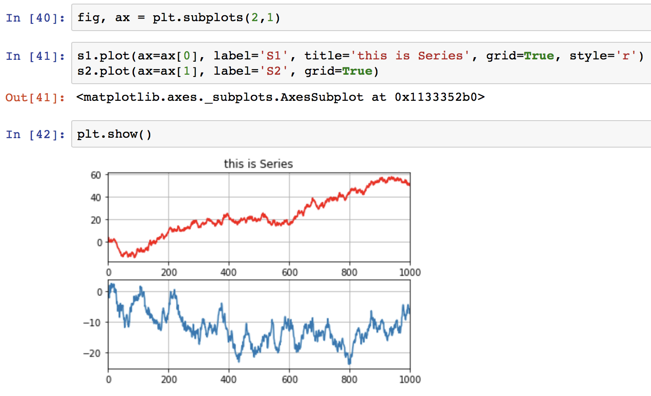Click the plt.show() code cell
This screenshot has height=396, width=651.
tap(361, 134)
